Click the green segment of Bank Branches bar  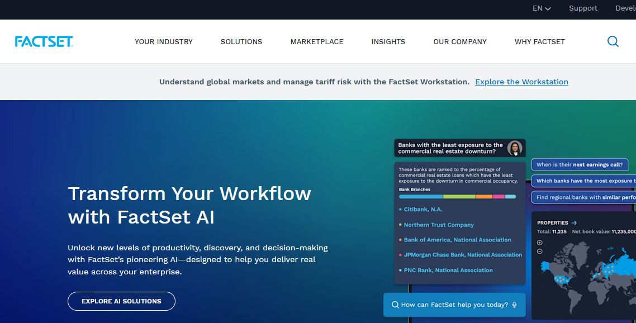pyautogui.click(x=459, y=196)
